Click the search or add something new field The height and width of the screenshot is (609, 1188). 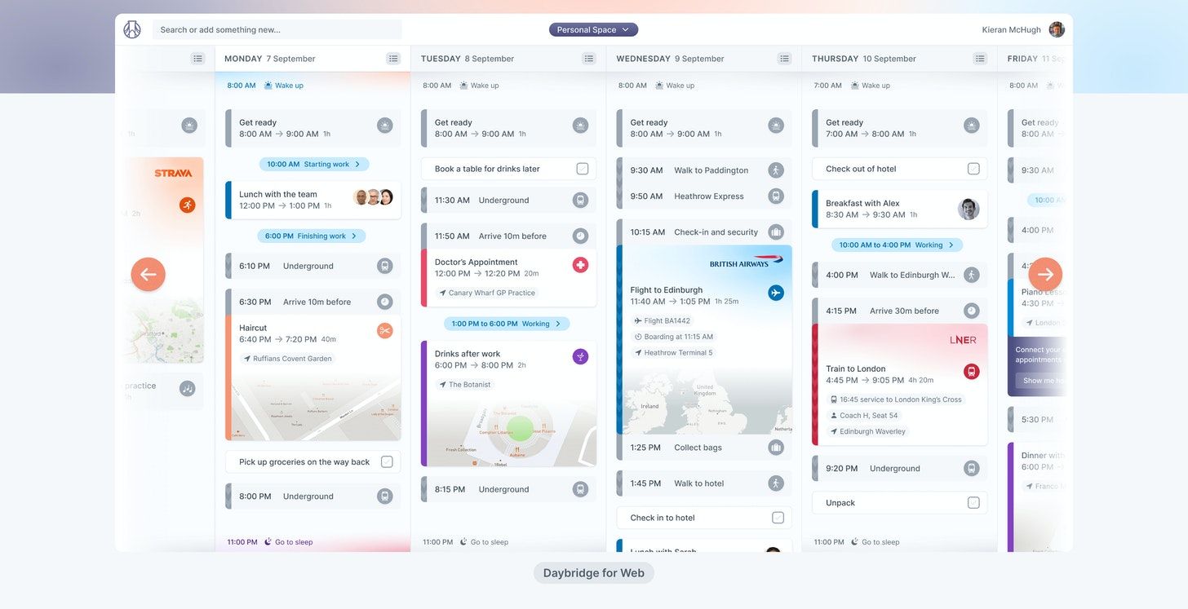click(277, 29)
